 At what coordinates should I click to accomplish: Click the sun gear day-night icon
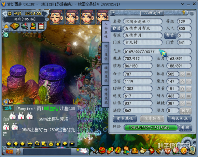click(10, 13)
